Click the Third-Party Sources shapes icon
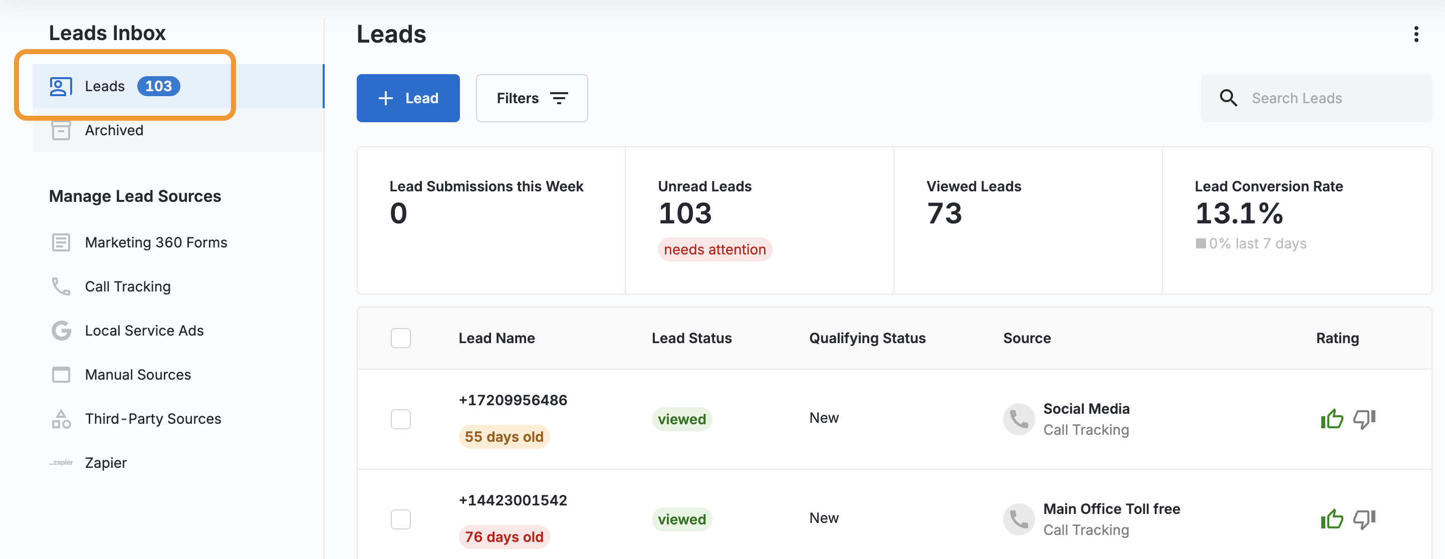 [x=61, y=419]
